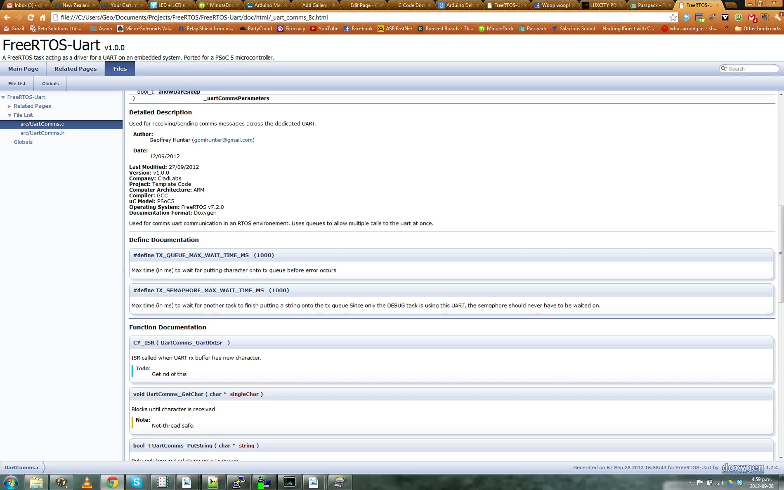
Task: Bookmark this page with the star icon
Action: (673, 17)
